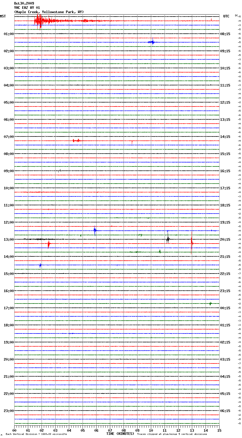Click the "16:15" UTC time label
242x438 pixels.
(225, 171)
